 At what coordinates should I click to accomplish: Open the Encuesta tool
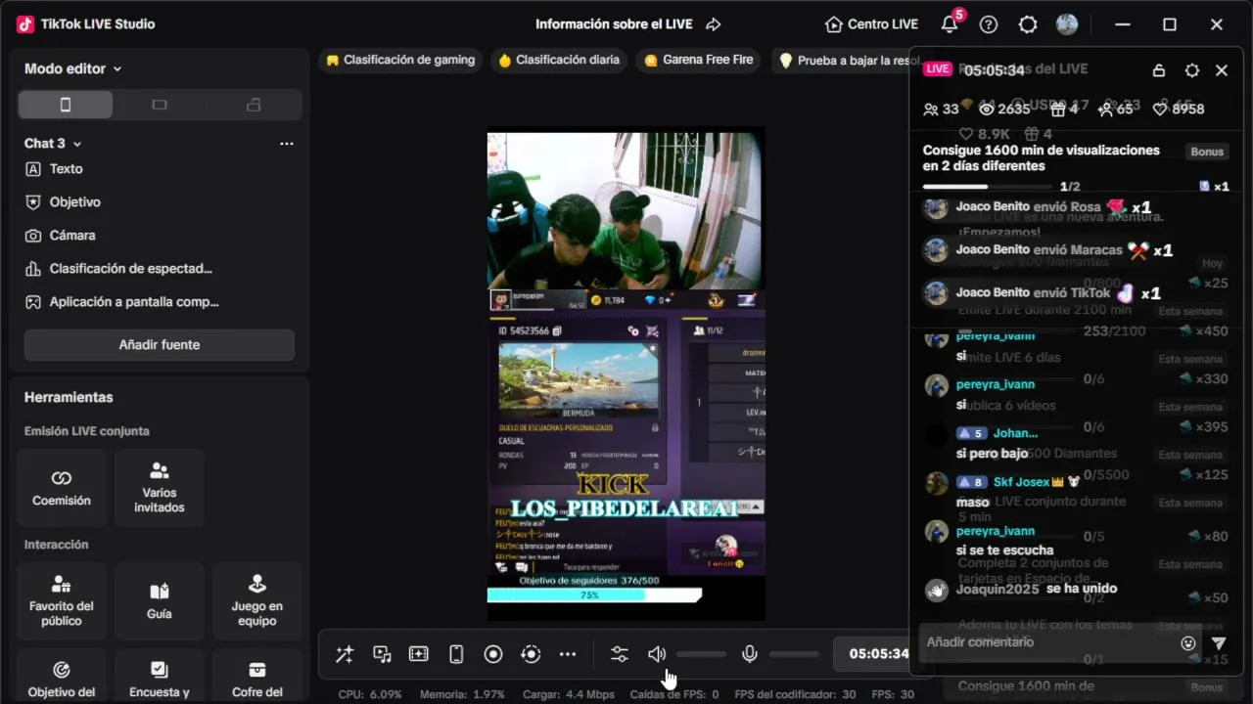coord(160,677)
